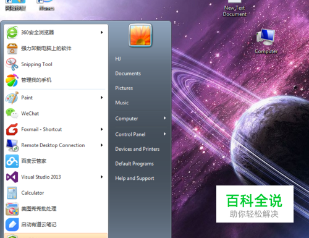The width and height of the screenshot is (309, 238).
Task: Click the Paint text label
Action: coord(27,98)
